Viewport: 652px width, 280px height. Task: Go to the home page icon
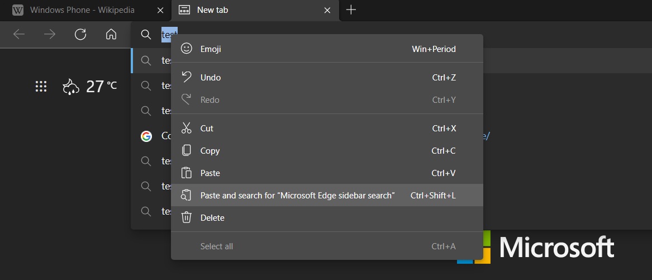point(111,35)
